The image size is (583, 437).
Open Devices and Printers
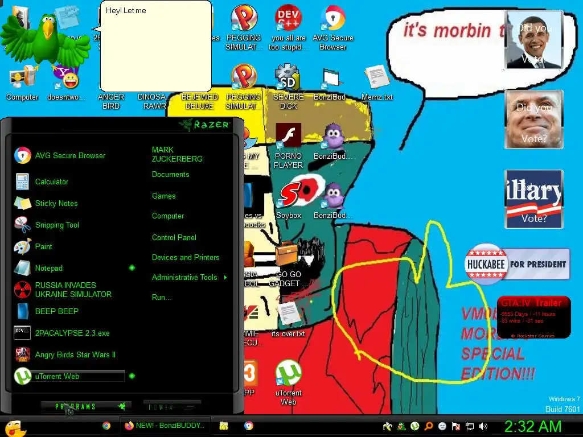tap(186, 257)
